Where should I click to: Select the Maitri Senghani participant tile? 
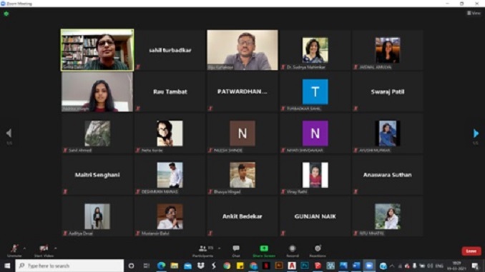point(97,175)
